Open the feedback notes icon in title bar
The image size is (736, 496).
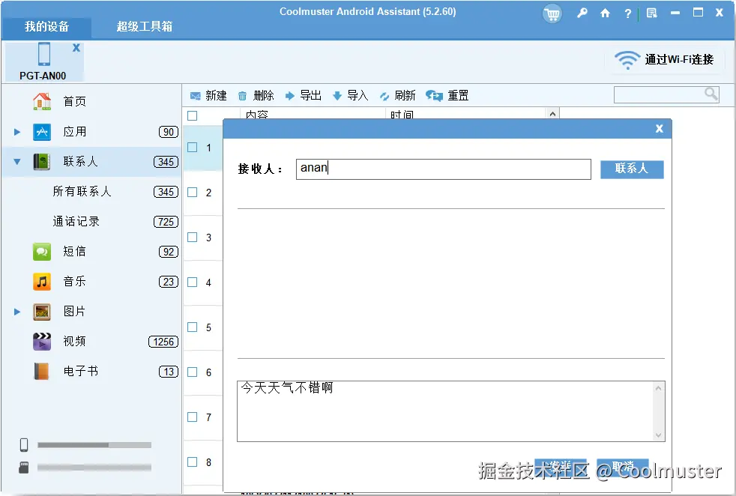[651, 13]
